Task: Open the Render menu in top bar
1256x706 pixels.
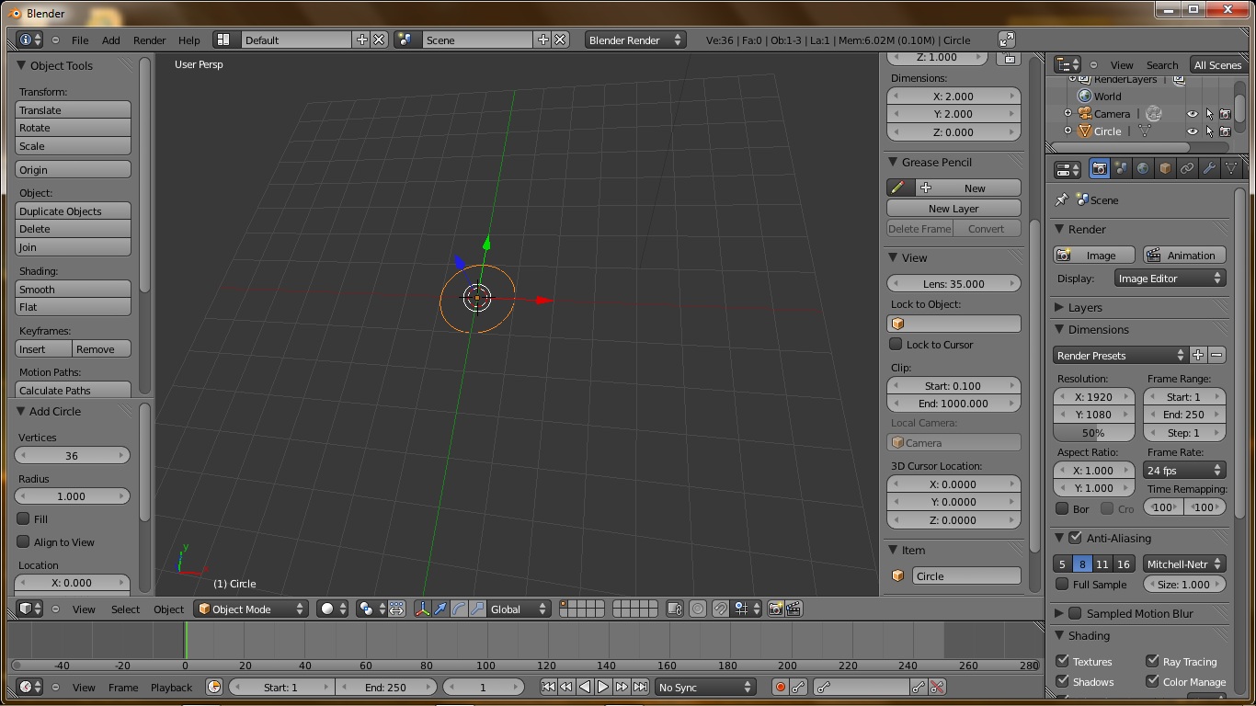Action: coord(149,40)
